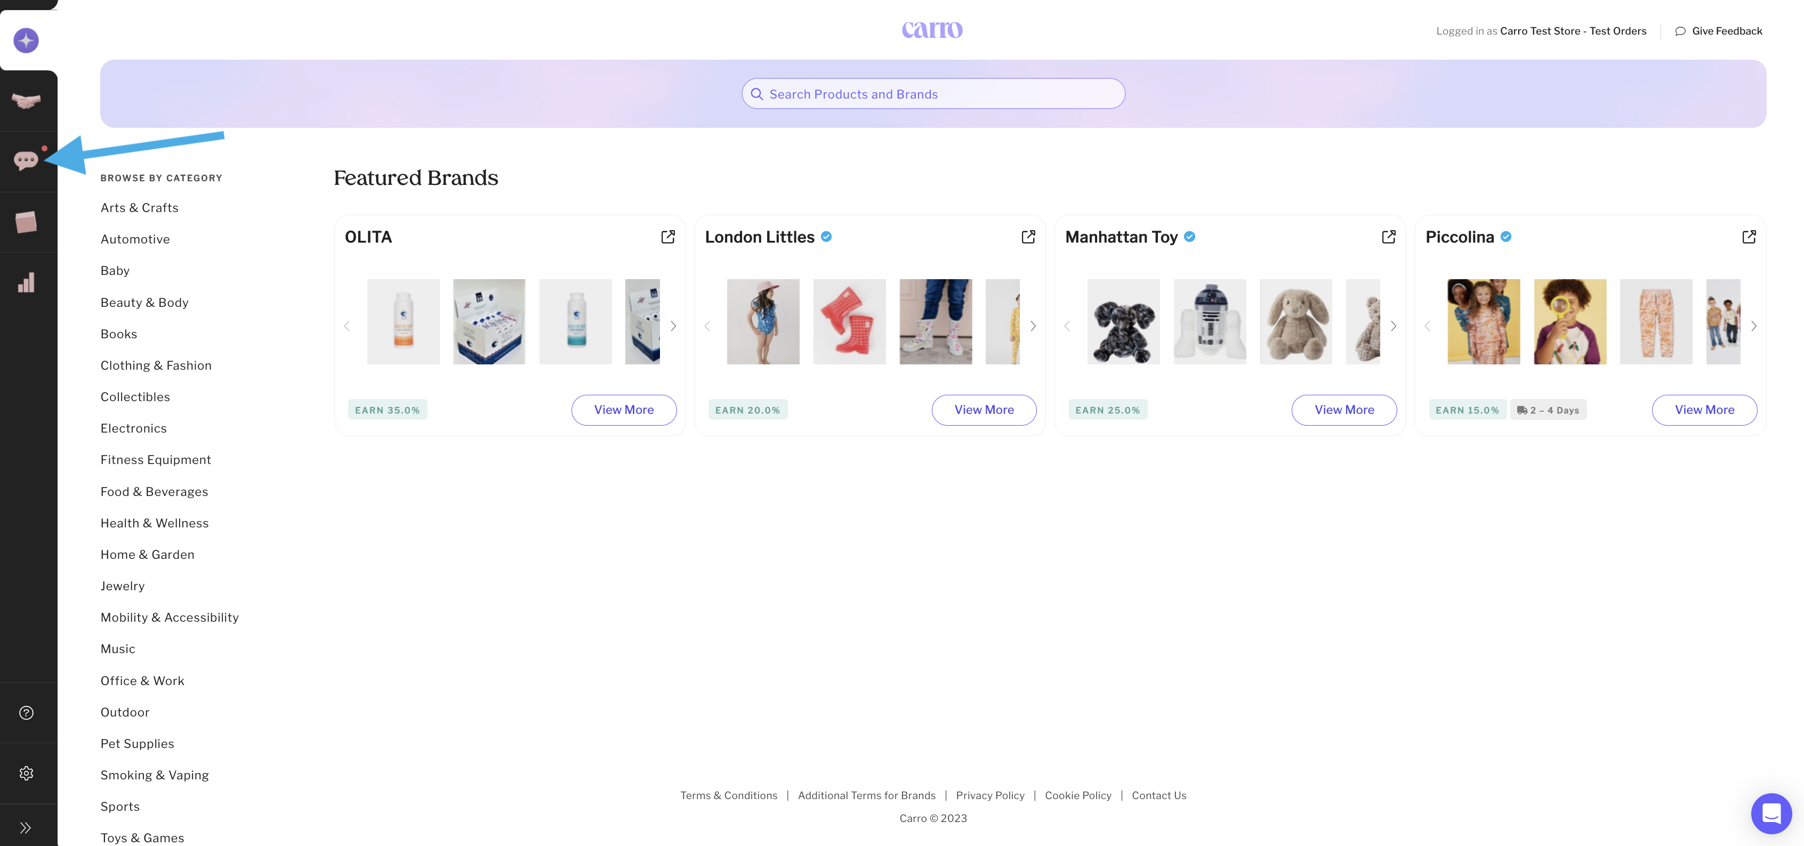The image size is (1804, 846).
Task: Open the handshake partnerships sidebar icon
Action: (x=26, y=101)
